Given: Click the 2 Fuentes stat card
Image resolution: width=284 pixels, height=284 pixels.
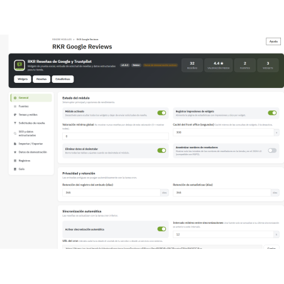Looking at the screenshot, I should point(245,65).
